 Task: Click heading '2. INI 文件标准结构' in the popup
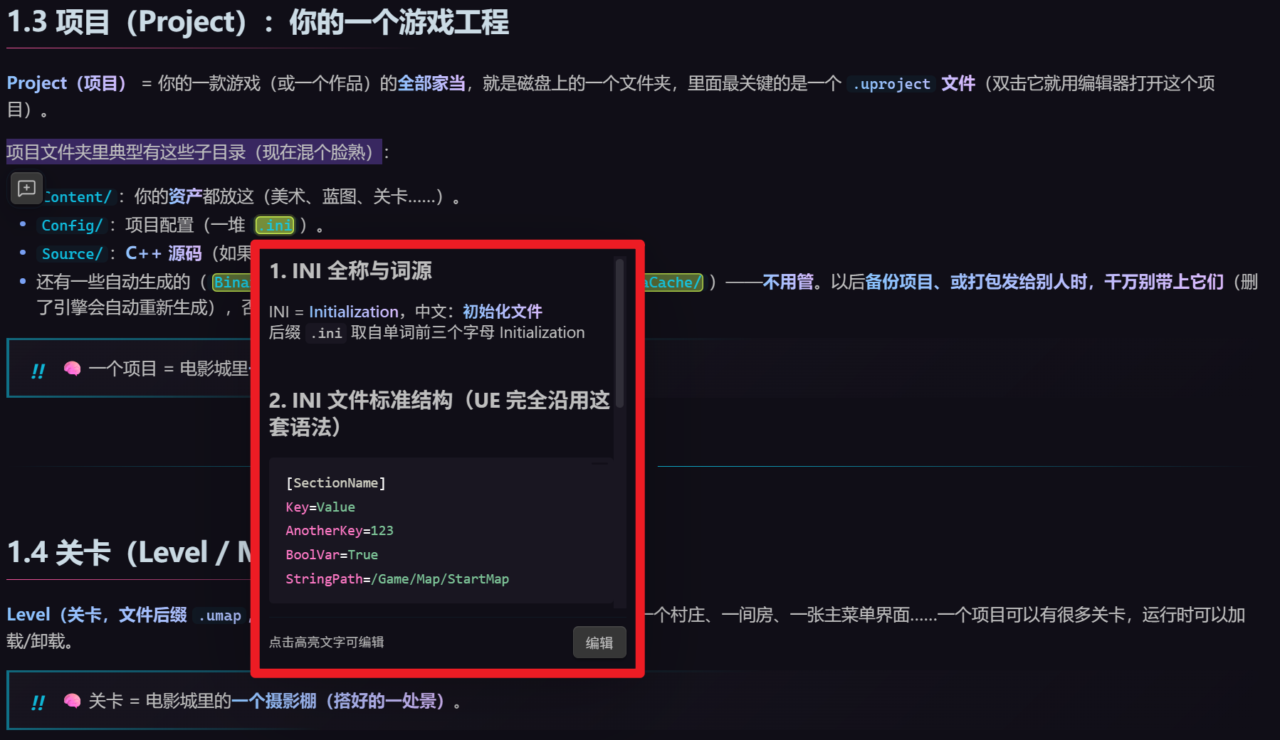coord(439,413)
